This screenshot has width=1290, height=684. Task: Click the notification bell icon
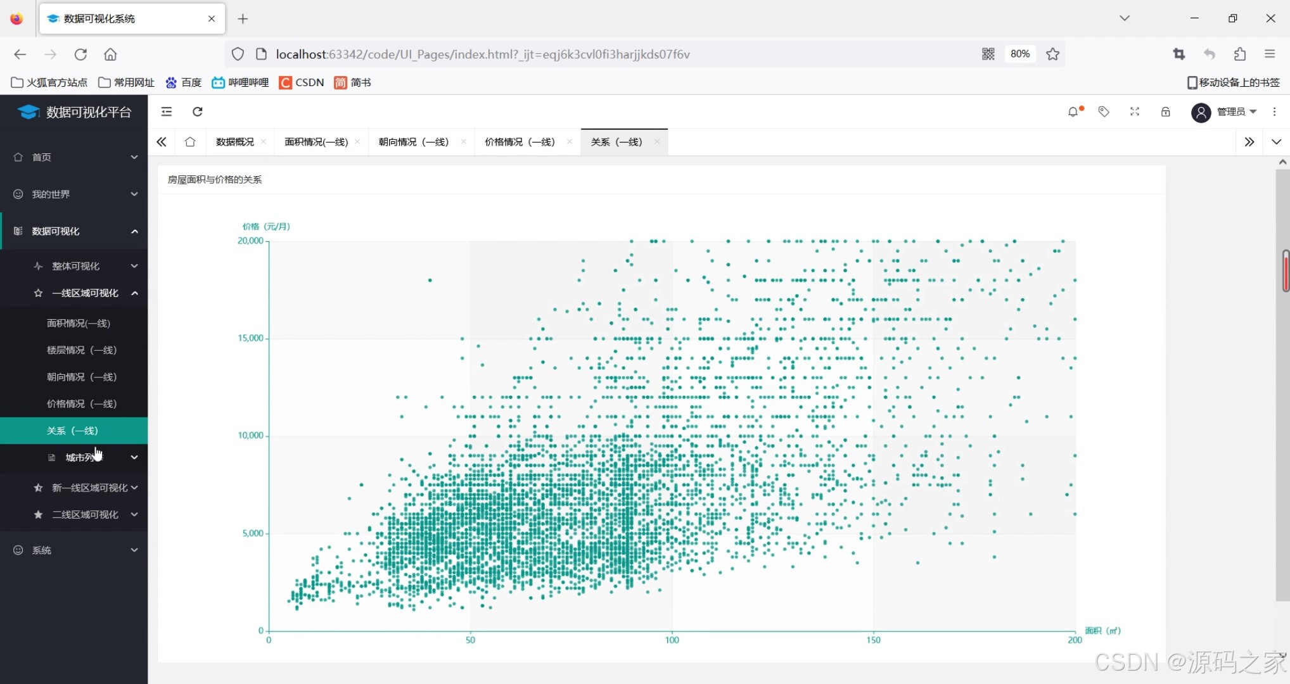pyautogui.click(x=1073, y=112)
